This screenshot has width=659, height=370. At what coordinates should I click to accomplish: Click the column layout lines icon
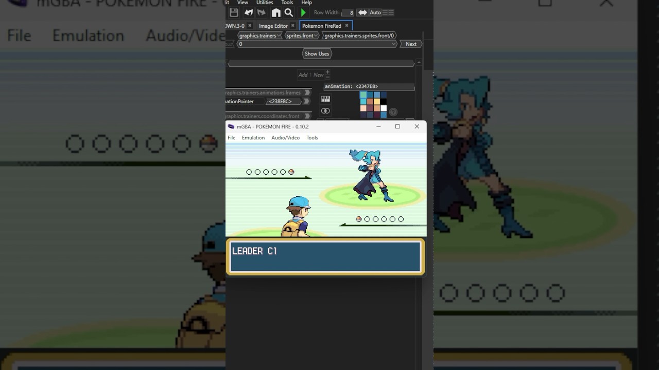(389, 12)
